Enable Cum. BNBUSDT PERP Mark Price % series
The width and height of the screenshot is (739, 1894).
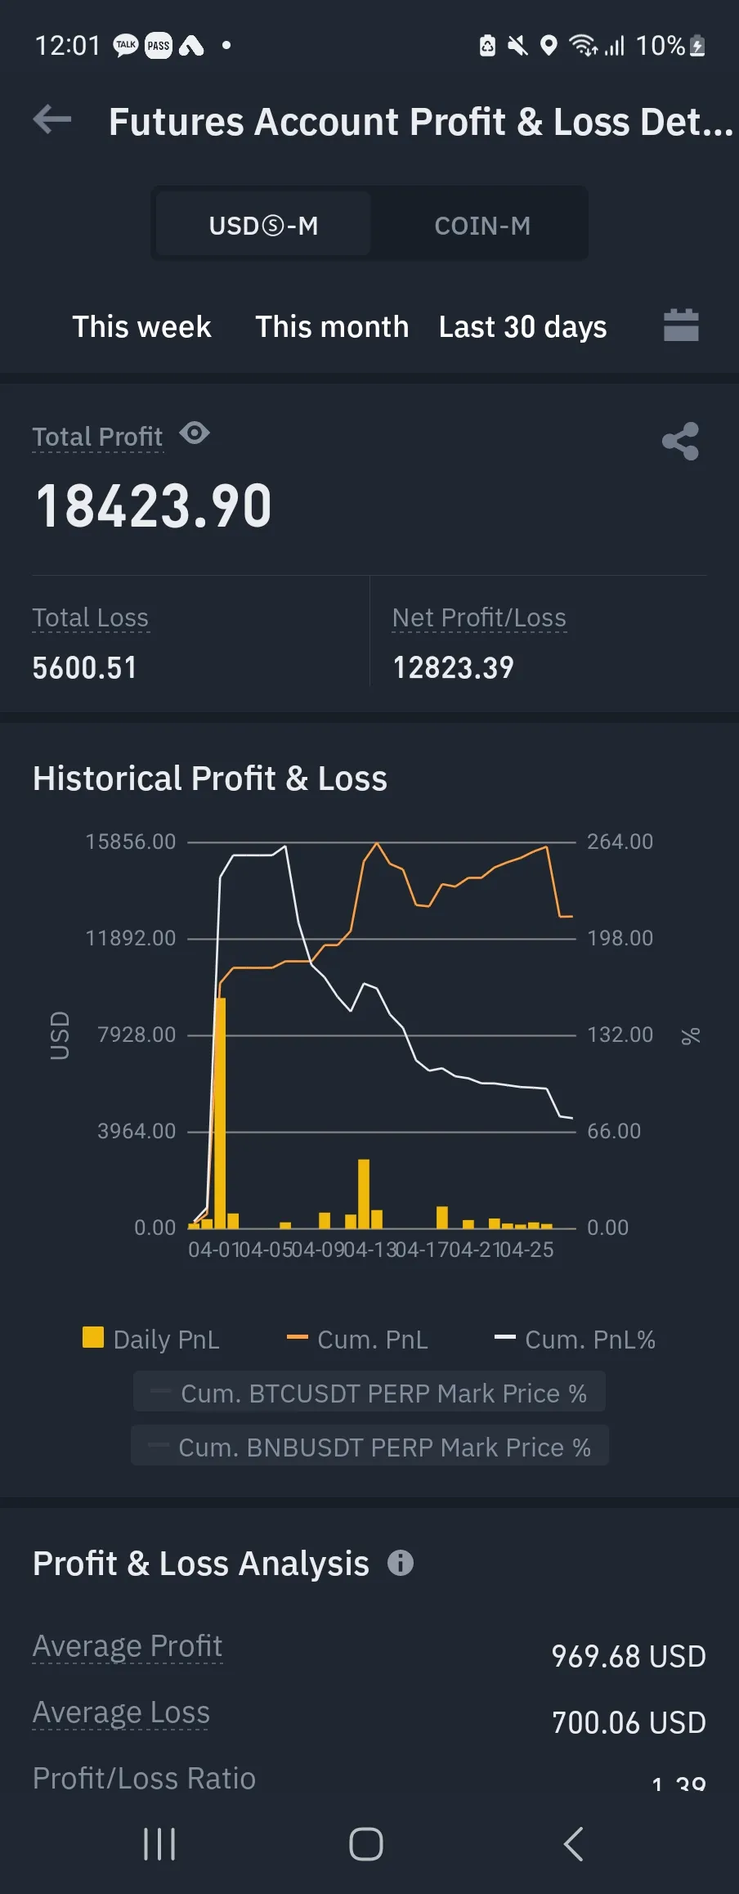tap(369, 1447)
